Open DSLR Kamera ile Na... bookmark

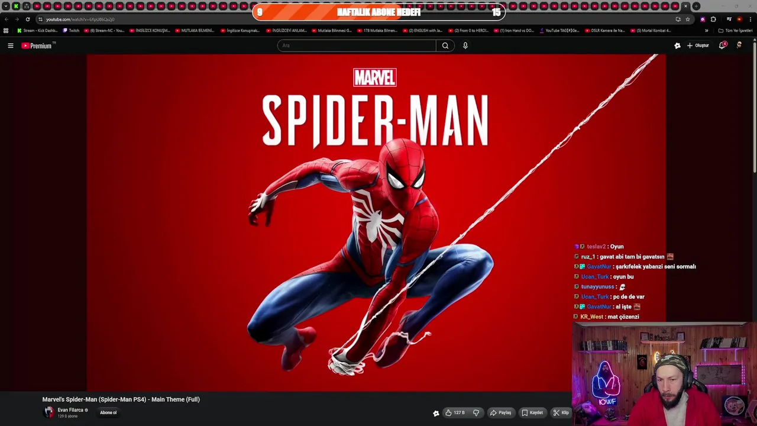605,31
